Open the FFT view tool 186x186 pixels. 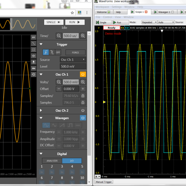click(x=33, y=38)
